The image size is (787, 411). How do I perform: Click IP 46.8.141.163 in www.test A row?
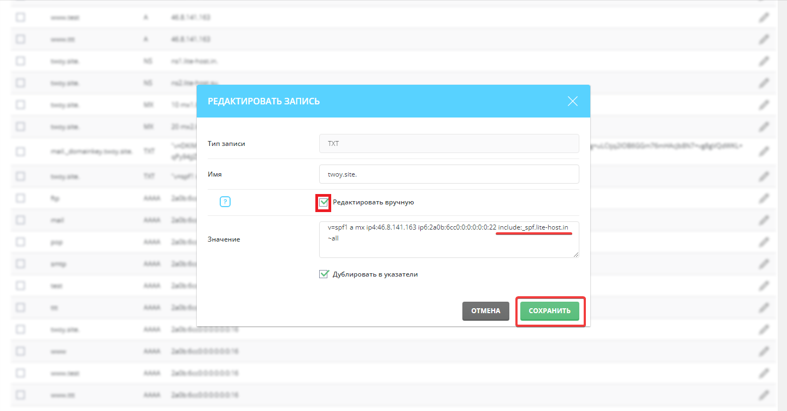pos(191,17)
